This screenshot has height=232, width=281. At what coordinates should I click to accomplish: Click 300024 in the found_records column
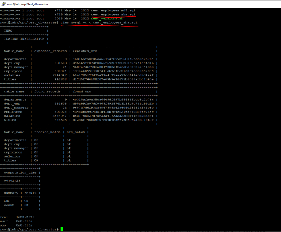[61, 112]
